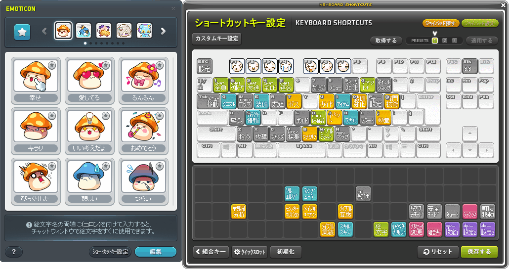The height and width of the screenshot is (269, 509).
Task: Choose the おめでとう party emoticon
Action: 143,131
